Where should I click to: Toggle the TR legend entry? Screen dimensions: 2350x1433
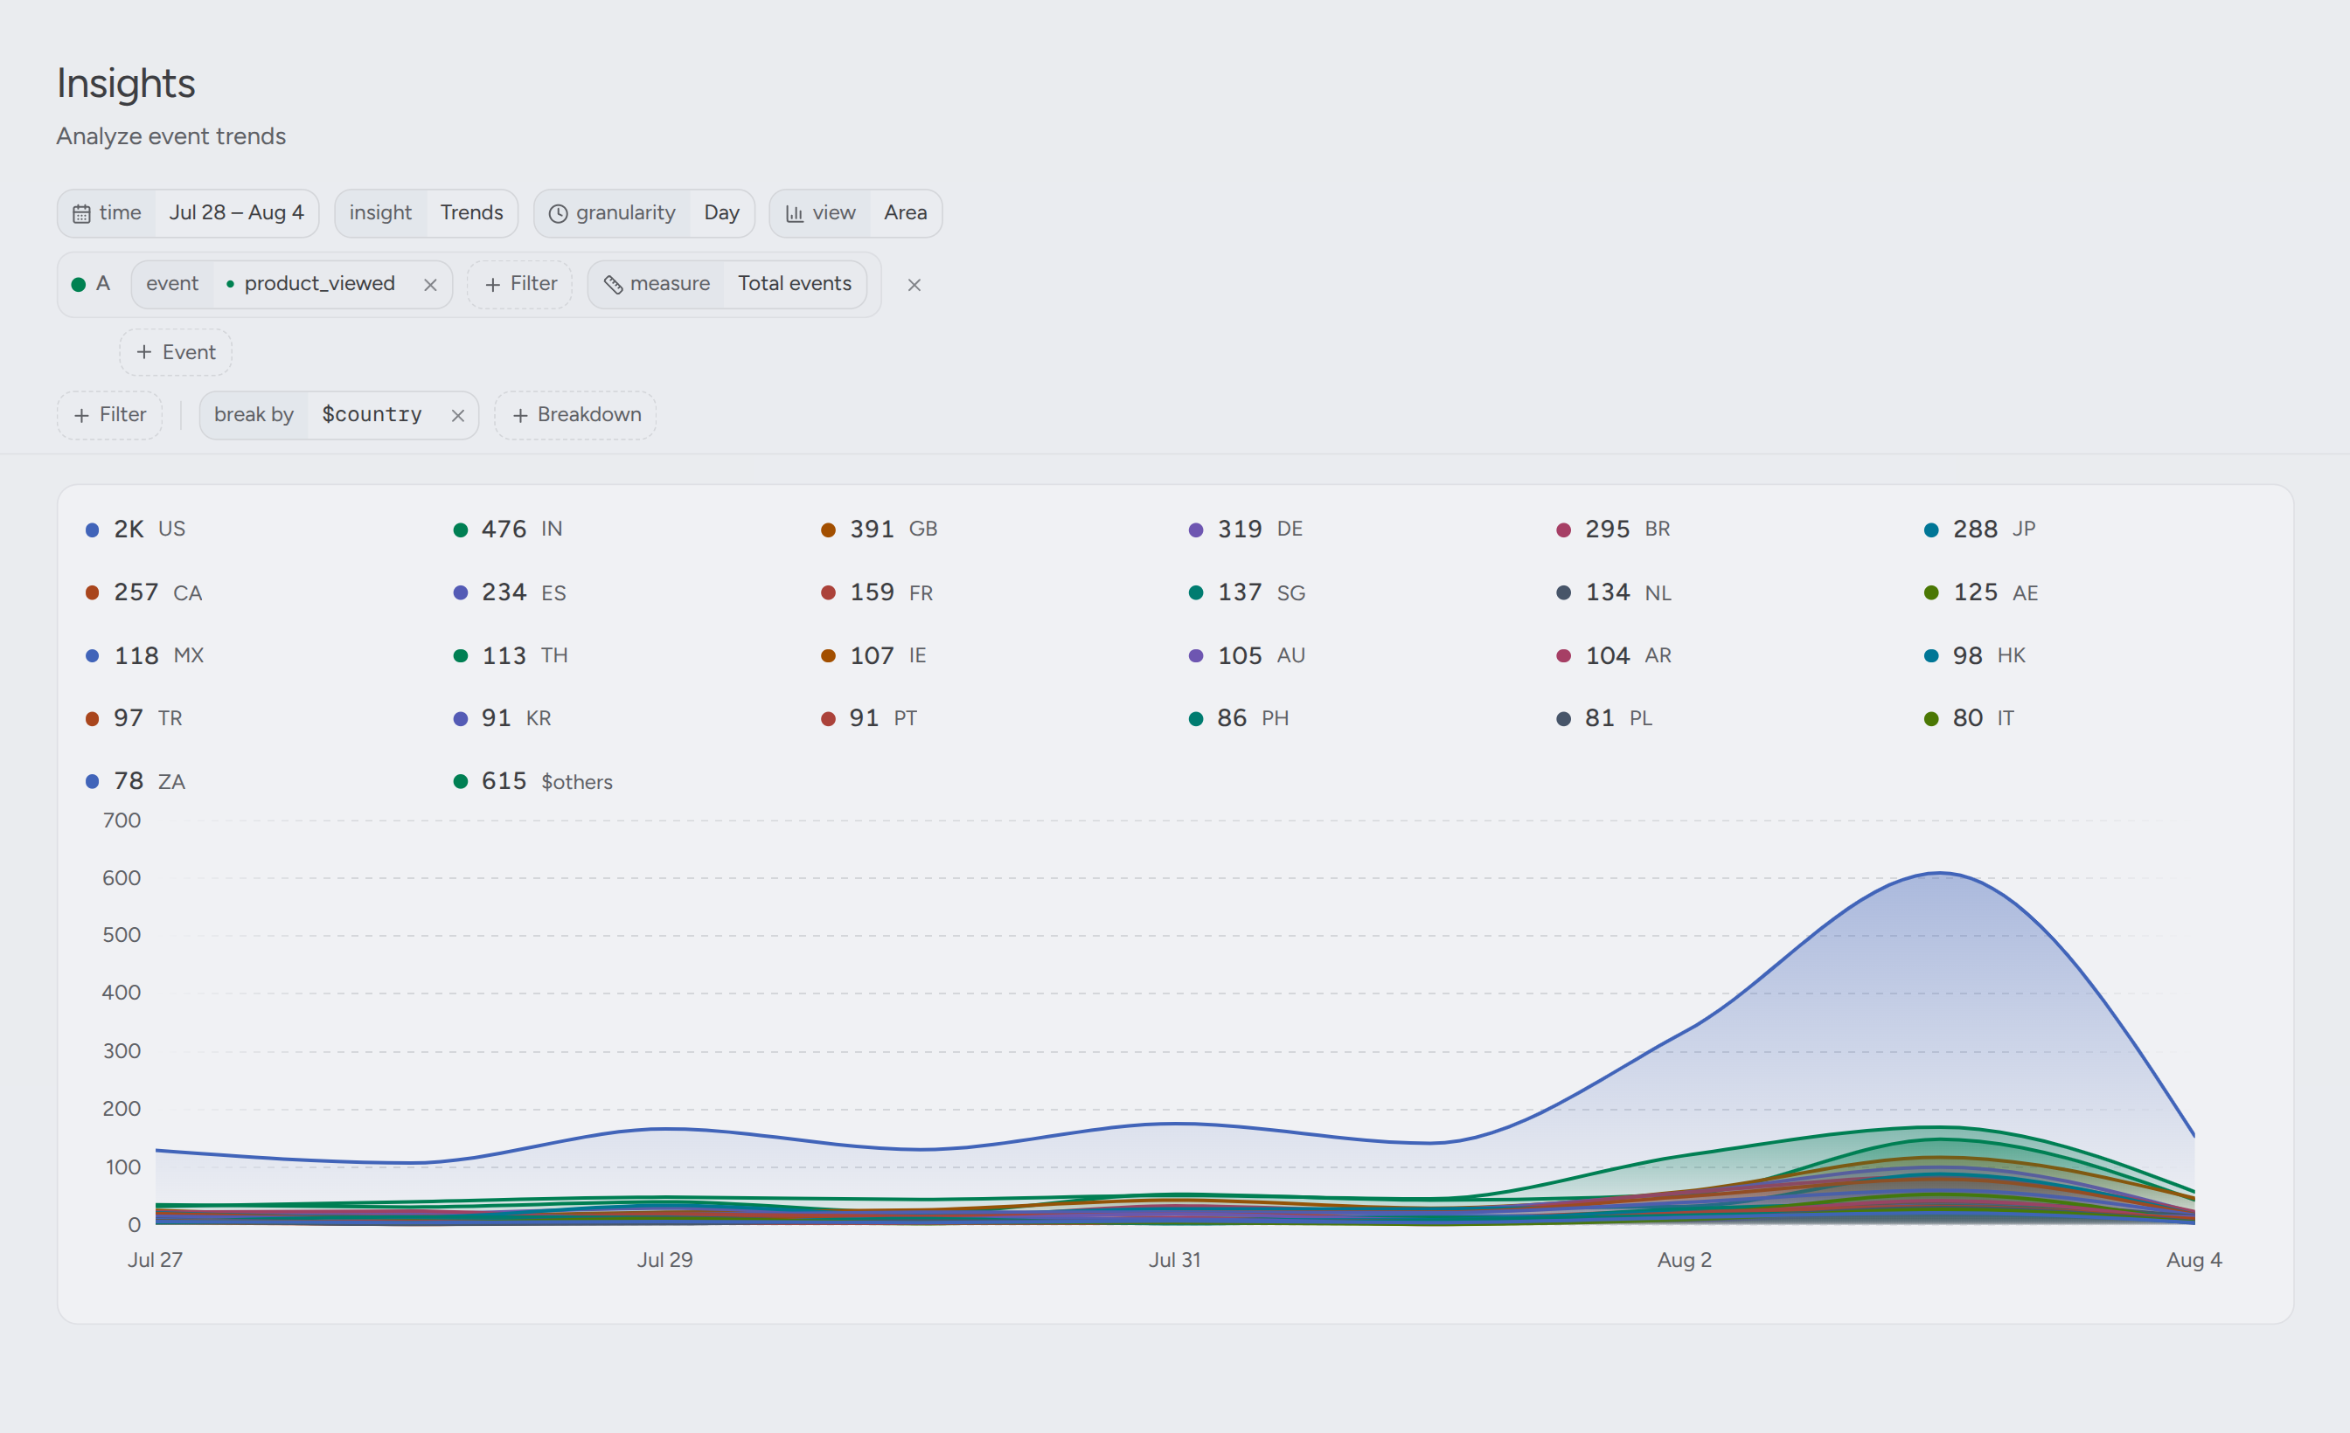135,719
